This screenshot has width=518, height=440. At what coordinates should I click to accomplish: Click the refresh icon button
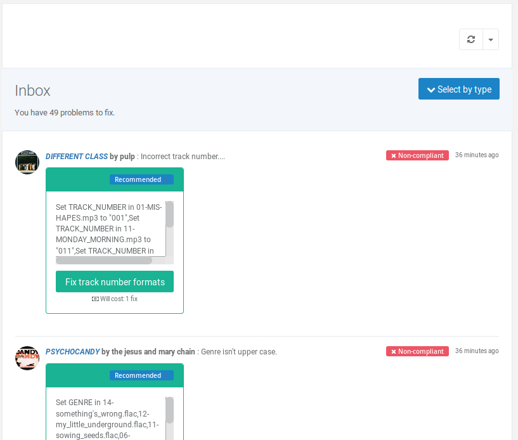[470, 39]
